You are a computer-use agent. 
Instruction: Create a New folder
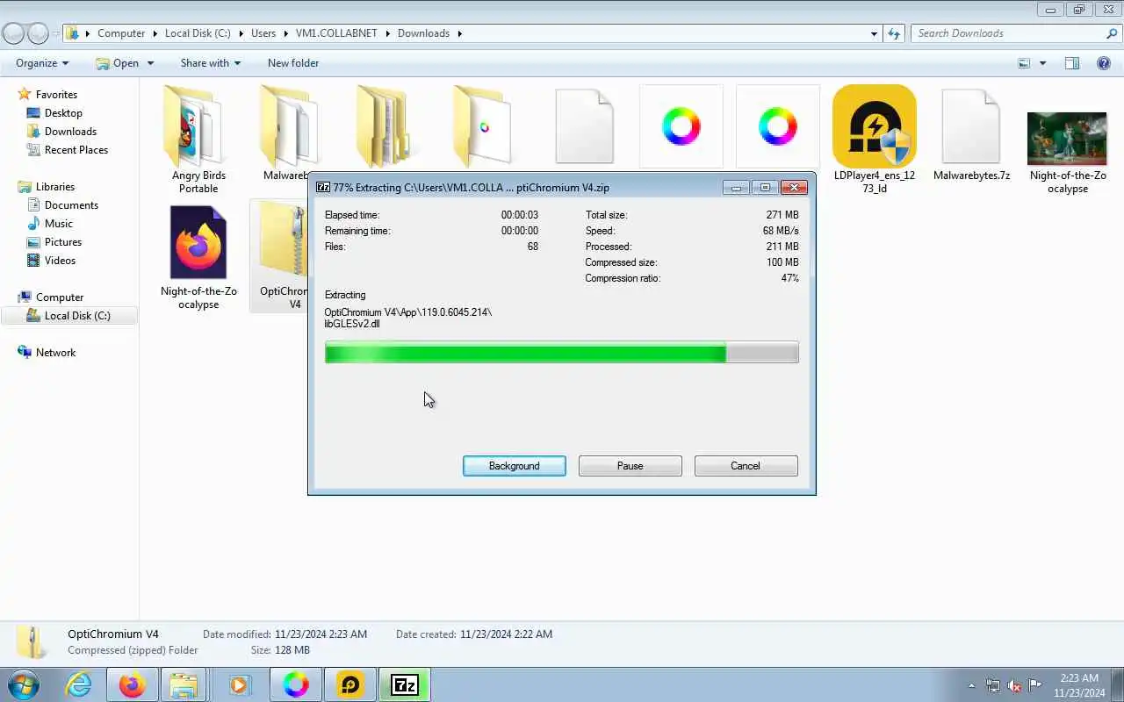[293, 63]
